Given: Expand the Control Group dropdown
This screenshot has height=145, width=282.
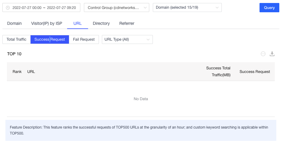Looking at the screenshot, I should coord(116,8).
